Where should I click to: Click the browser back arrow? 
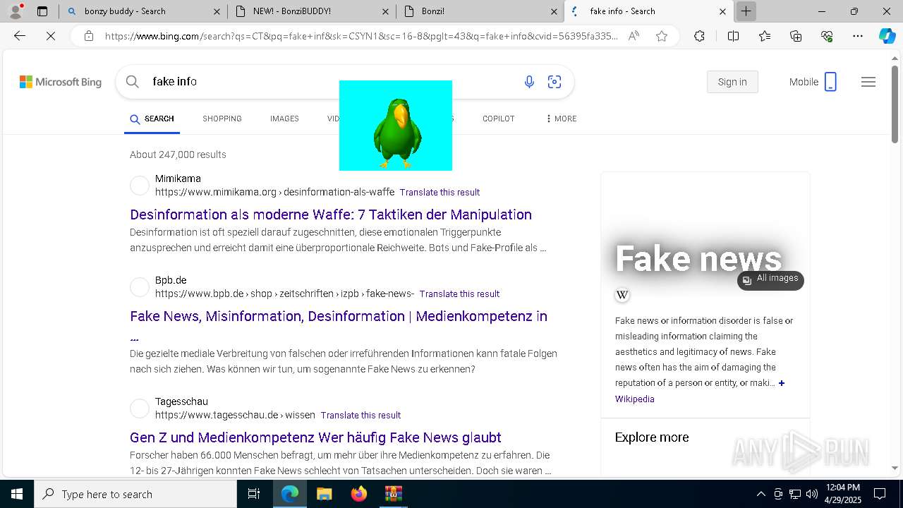[x=20, y=36]
